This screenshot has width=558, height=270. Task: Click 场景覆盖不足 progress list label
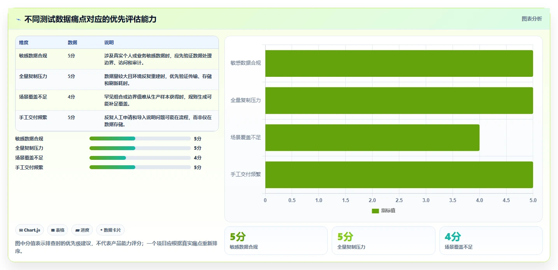(29, 158)
